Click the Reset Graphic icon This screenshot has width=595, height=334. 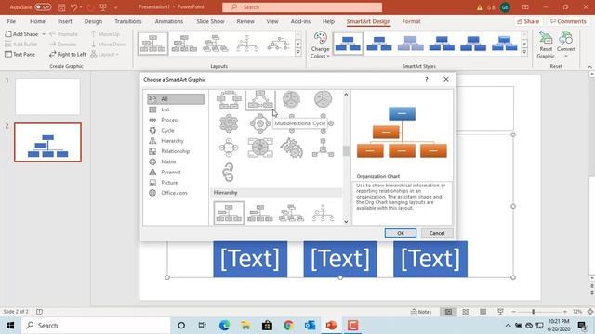(546, 45)
